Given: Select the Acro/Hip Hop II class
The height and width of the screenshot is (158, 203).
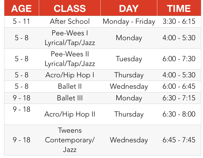Looking at the screenshot, I should point(70,114).
